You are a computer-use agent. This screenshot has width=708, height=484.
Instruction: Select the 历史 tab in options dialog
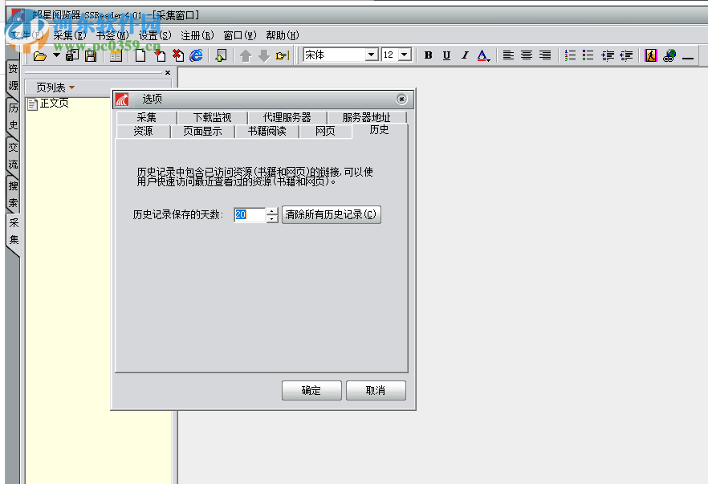(379, 130)
